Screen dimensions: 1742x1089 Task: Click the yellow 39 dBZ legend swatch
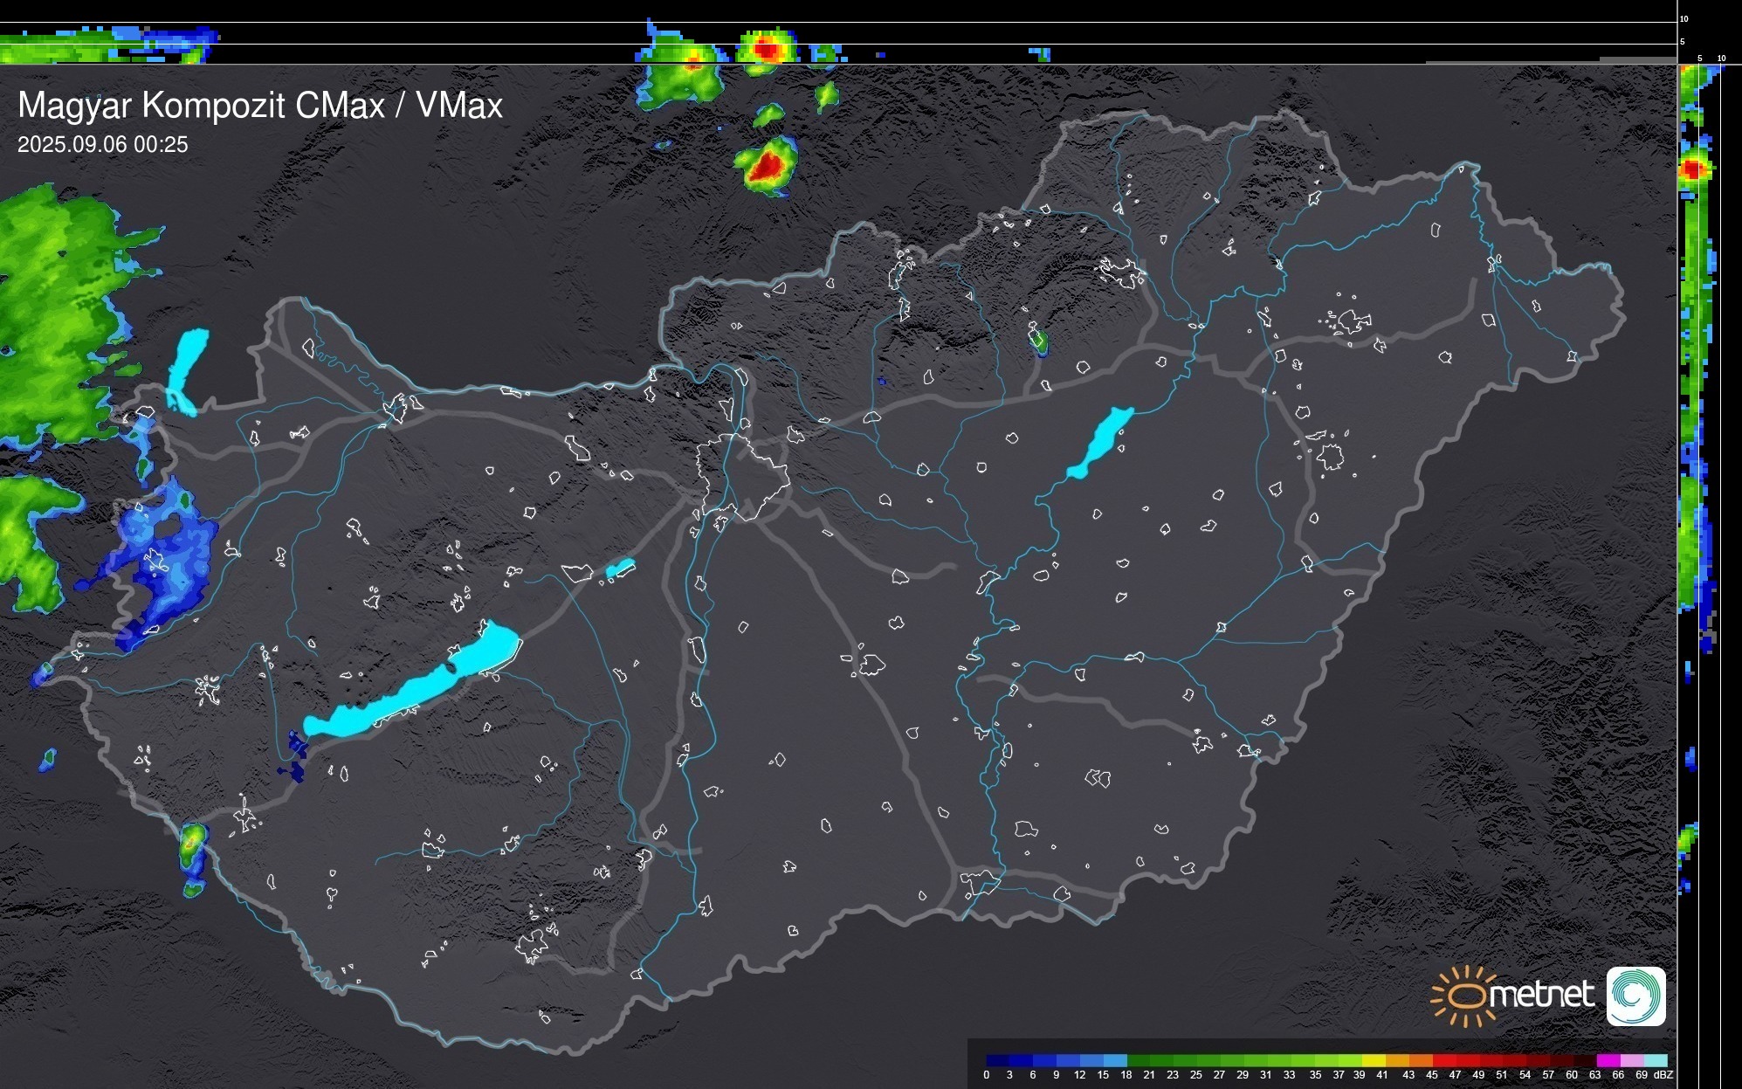pyautogui.click(x=1374, y=1060)
